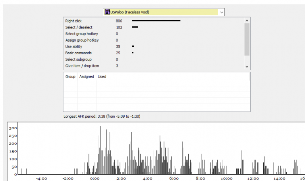Click the Faceless Void hero icon
305x181 pixels.
[x=107, y=12]
